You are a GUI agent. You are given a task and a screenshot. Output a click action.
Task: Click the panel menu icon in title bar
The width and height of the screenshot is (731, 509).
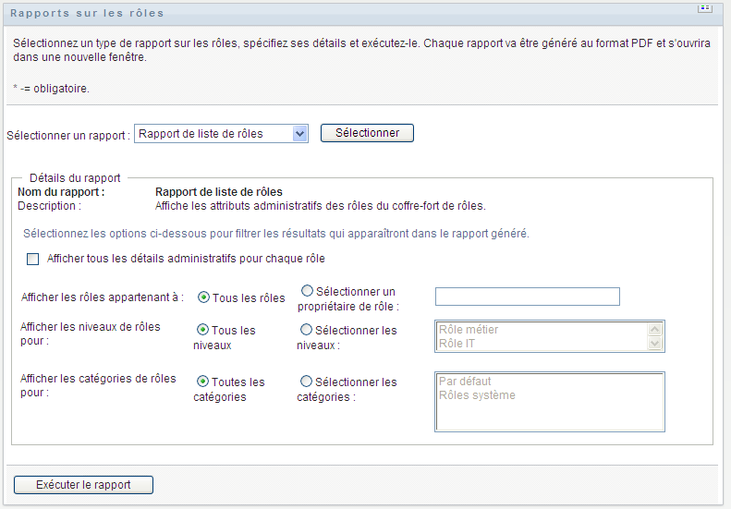pyautogui.click(x=704, y=8)
